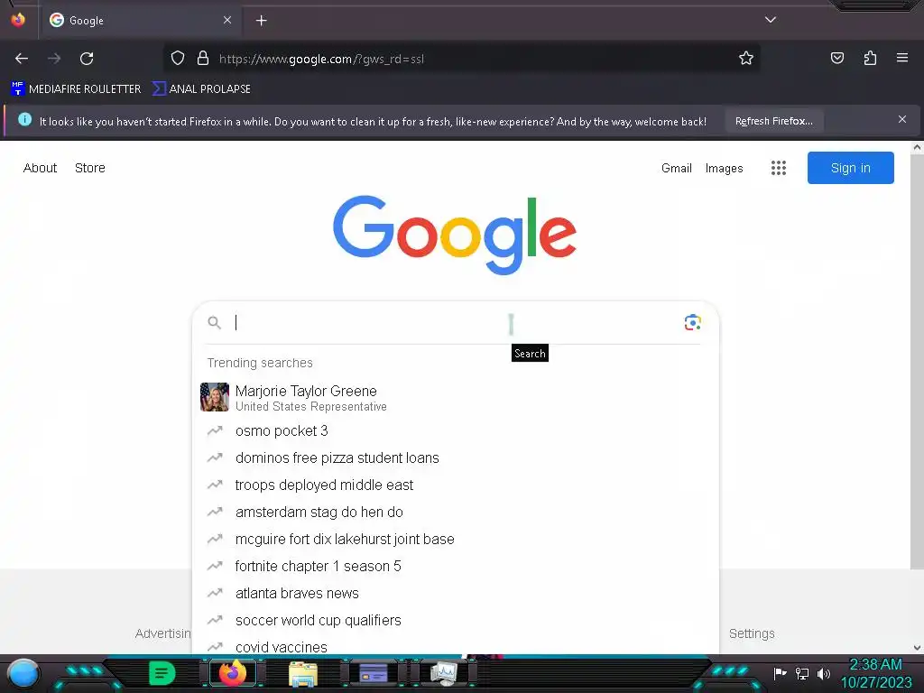Open file explorer taskbar icon
Viewport: 924px width, 693px height.
click(x=303, y=673)
